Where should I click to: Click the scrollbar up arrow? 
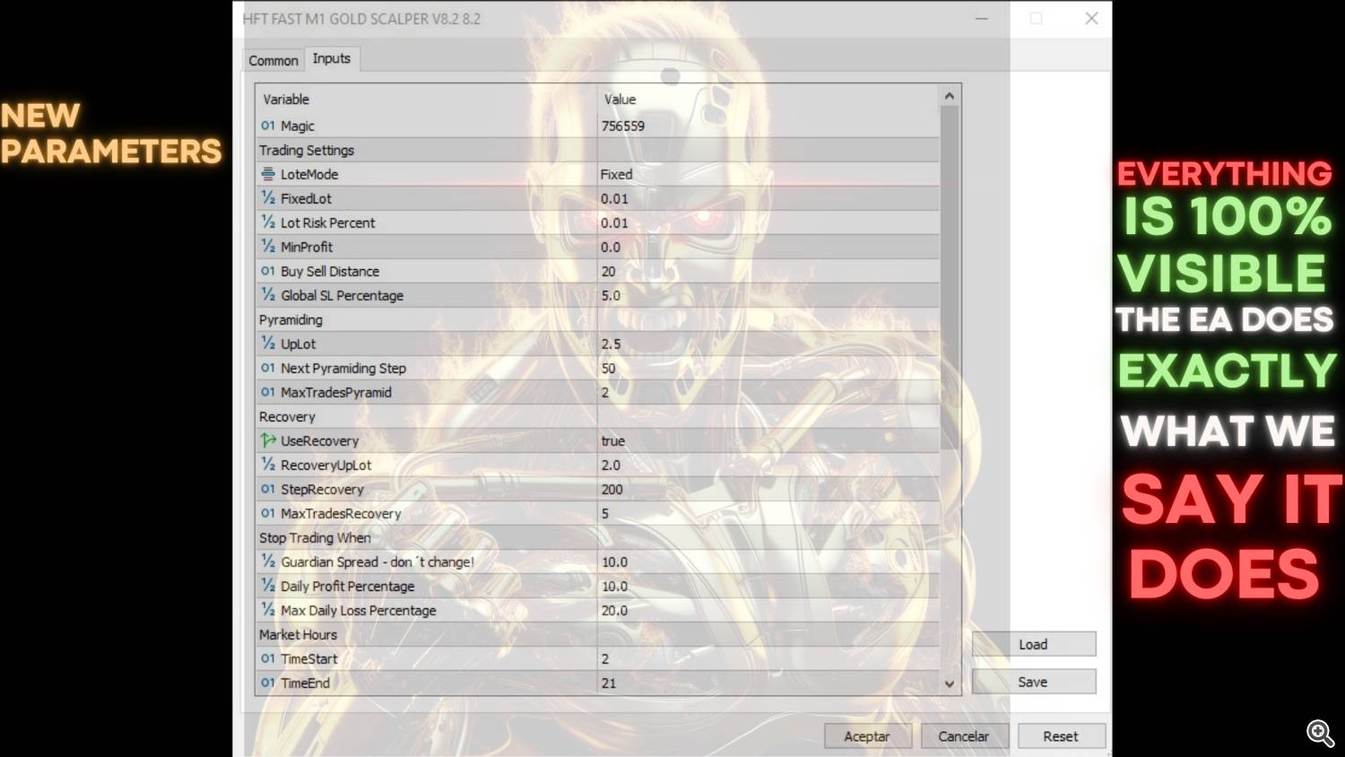click(x=950, y=96)
